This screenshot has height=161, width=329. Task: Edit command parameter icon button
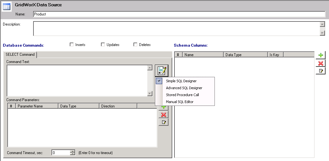coord(163,122)
